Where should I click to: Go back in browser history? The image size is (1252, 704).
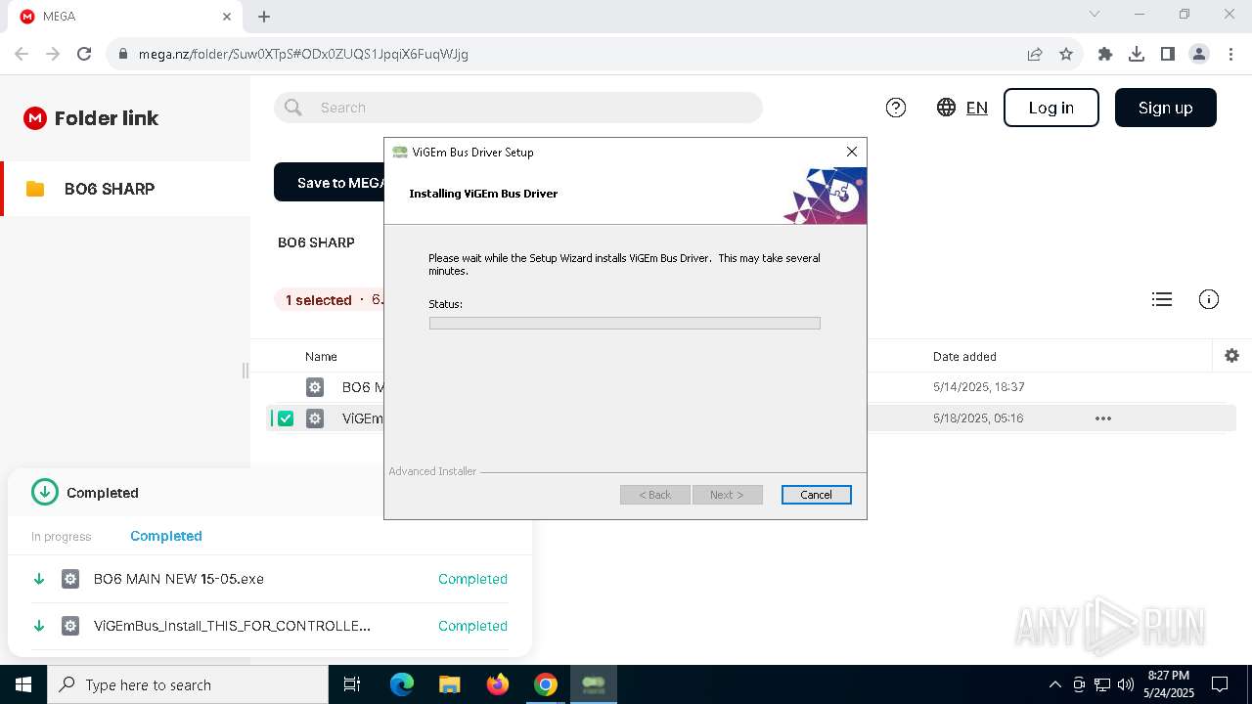point(22,54)
